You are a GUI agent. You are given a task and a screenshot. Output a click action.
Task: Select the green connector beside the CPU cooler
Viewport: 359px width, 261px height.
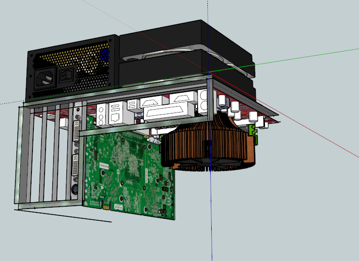tap(252, 130)
